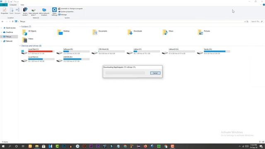Select Quick access in navigation pane

10,28
